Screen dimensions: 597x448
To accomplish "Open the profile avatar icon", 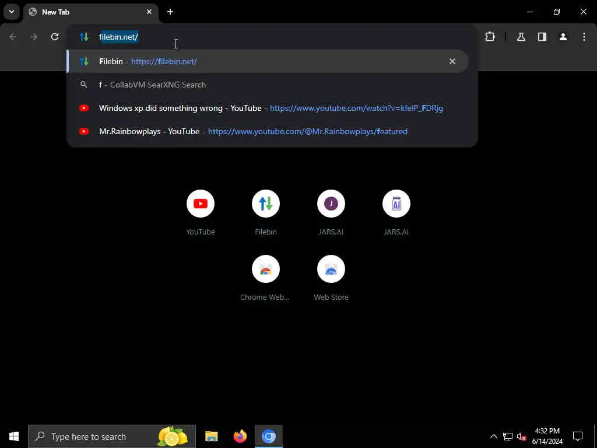I will (563, 37).
